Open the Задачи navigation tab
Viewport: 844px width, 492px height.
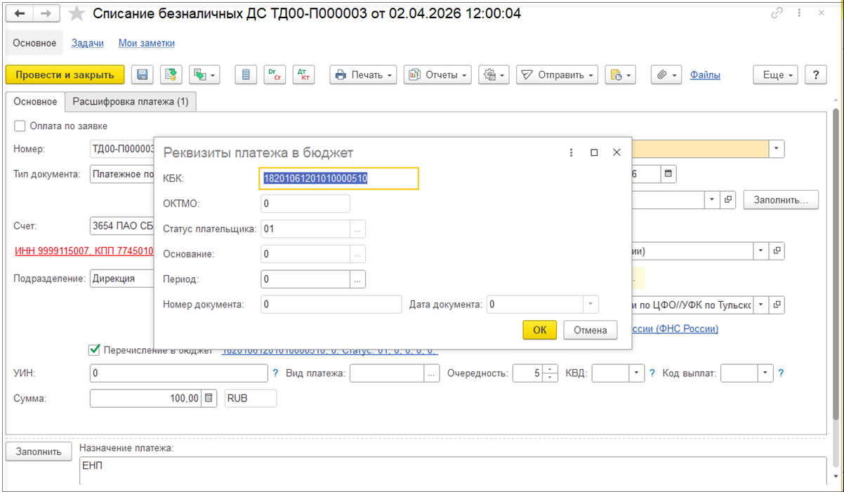coord(88,43)
